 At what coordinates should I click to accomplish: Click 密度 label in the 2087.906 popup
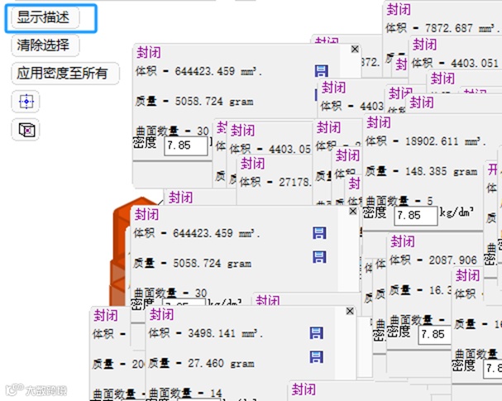click(399, 331)
